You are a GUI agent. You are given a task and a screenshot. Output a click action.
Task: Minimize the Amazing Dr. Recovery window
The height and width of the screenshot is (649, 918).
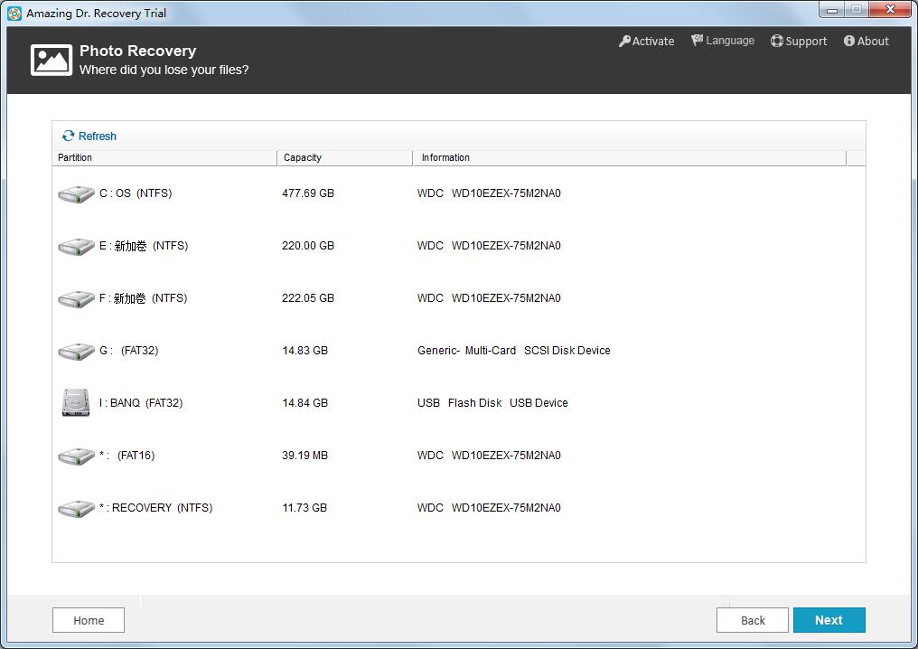pos(831,10)
